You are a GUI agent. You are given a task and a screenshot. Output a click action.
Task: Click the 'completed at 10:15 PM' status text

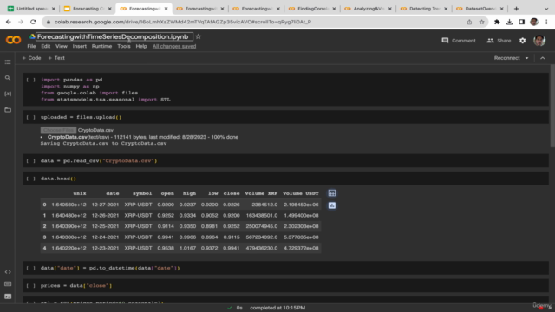point(277,308)
